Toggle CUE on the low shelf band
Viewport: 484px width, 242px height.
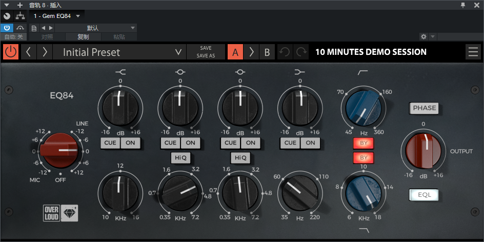click(290, 143)
